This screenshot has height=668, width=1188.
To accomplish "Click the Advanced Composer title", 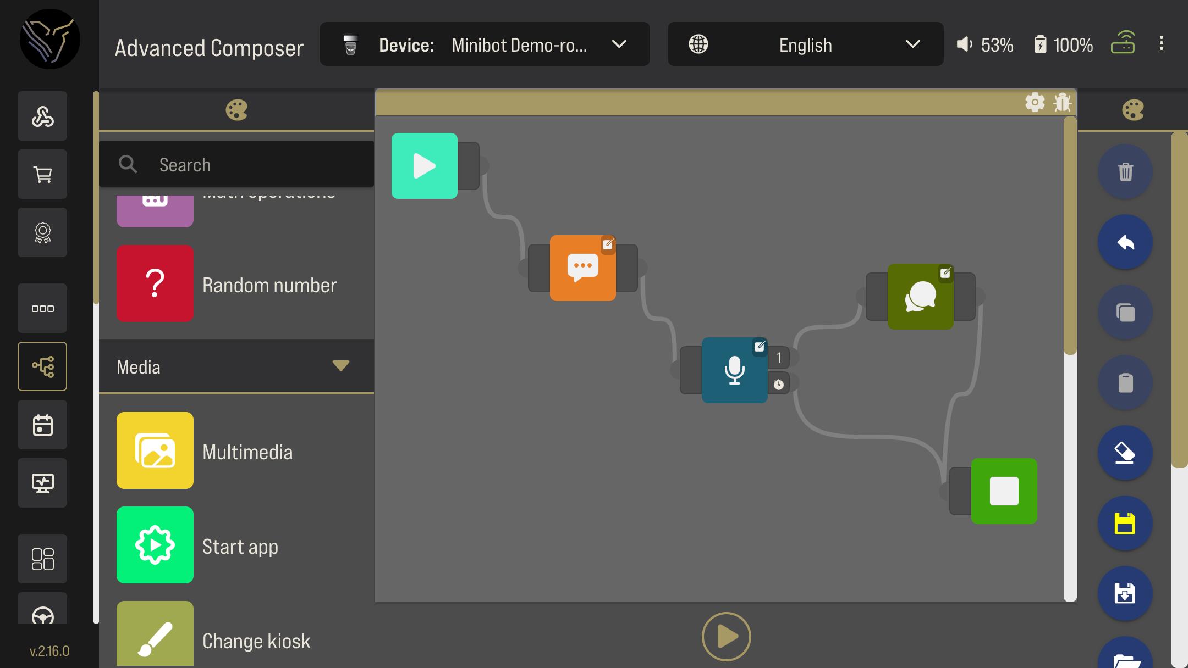I will tap(209, 48).
